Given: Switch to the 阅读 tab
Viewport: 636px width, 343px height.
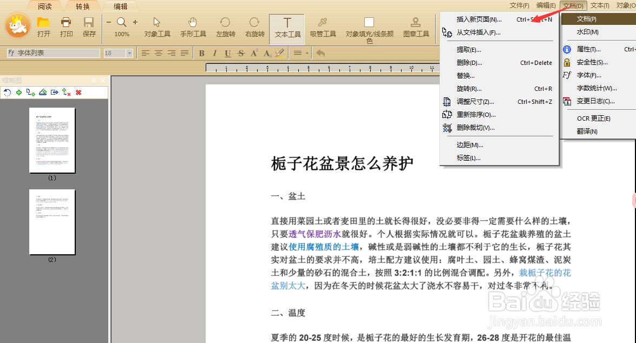Looking at the screenshot, I should [x=44, y=6].
